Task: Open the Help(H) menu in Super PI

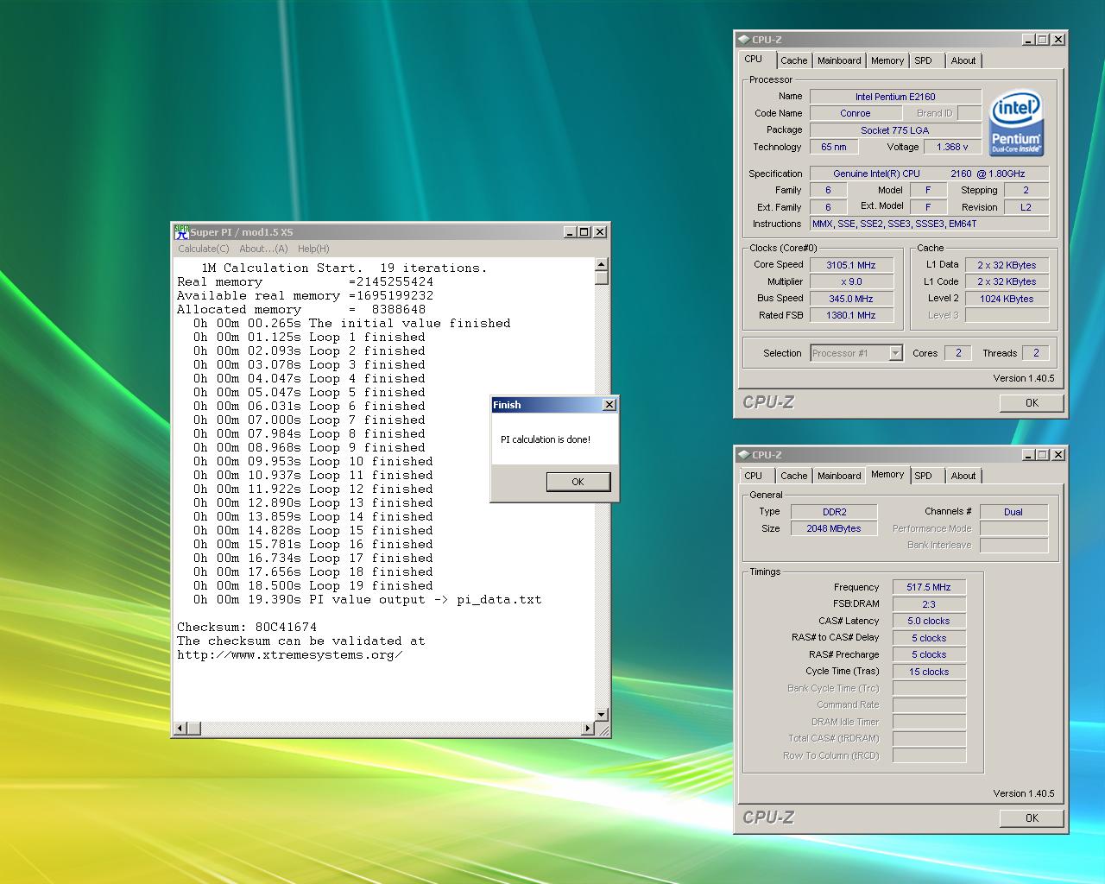Action: tap(313, 249)
